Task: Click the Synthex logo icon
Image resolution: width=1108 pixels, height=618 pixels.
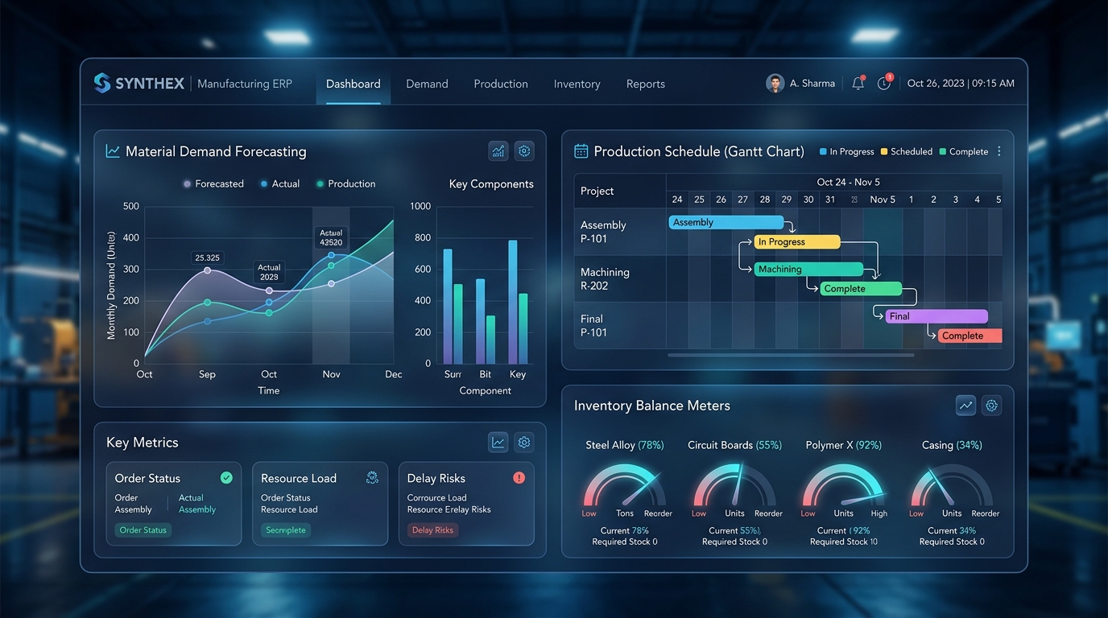Action: click(101, 83)
